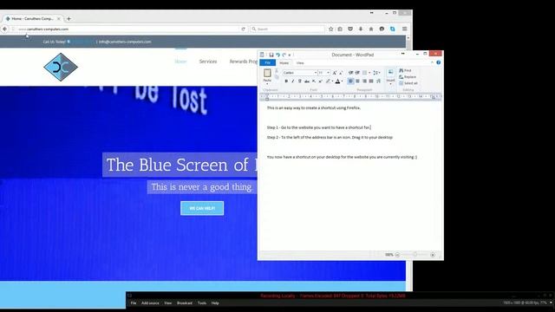The image size is (555, 312).
Task: Click the Firefox bookmark star icon
Action: click(x=330, y=29)
